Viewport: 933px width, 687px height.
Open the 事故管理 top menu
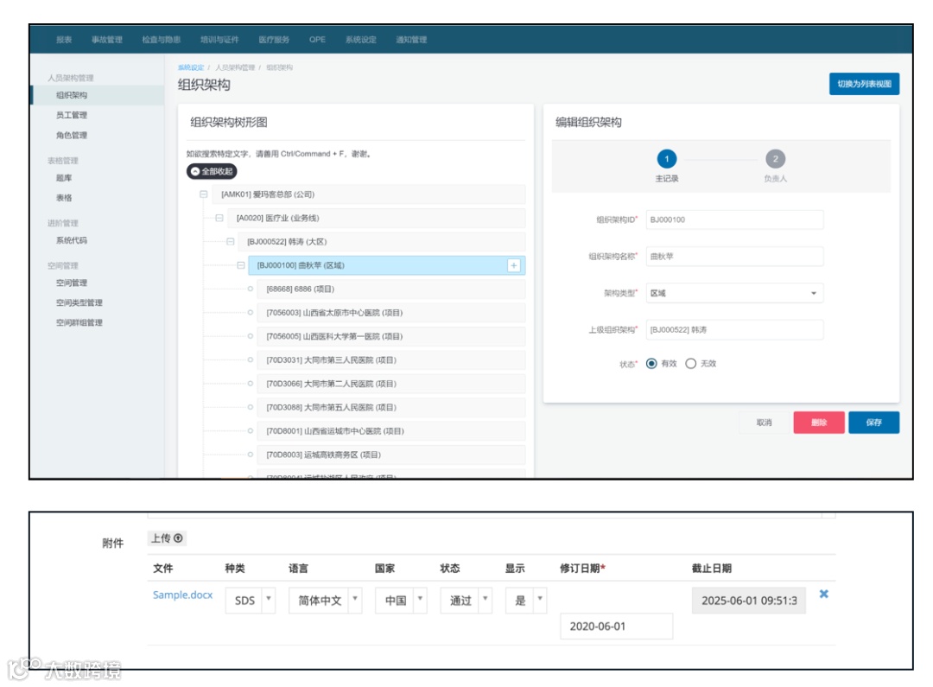[x=107, y=40]
